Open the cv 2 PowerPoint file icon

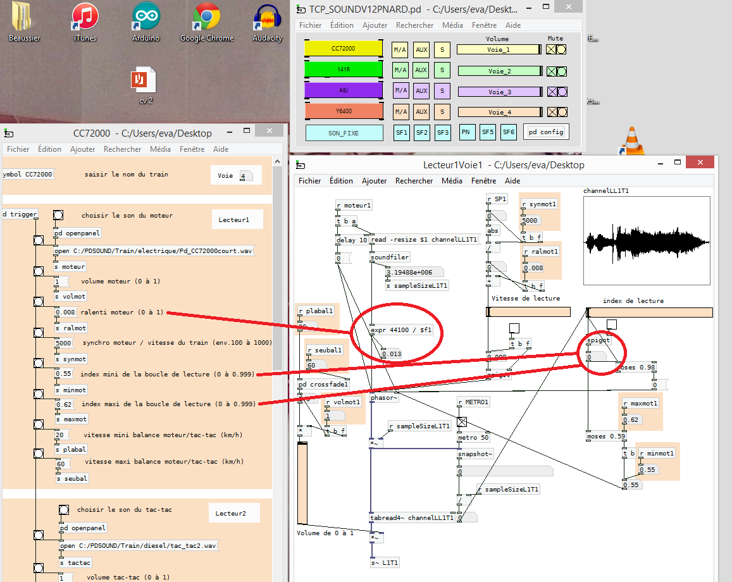coord(145,85)
